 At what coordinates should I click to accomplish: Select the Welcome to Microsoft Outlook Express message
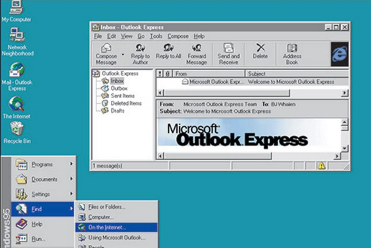[291, 81]
